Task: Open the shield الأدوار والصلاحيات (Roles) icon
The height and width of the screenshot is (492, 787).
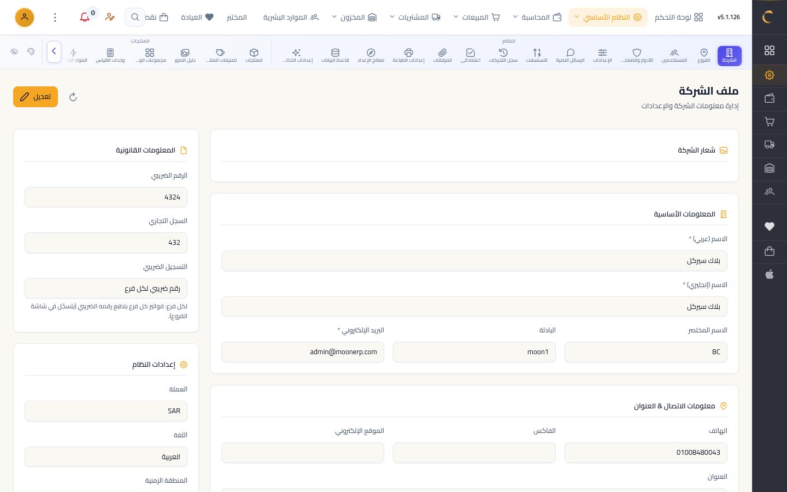Action: tap(637, 56)
